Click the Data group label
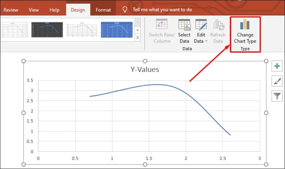 point(187,49)
